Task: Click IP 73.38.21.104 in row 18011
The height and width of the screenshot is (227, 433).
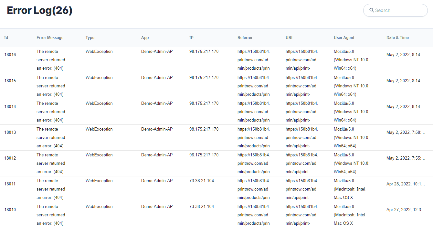Action: coord(202,181)
